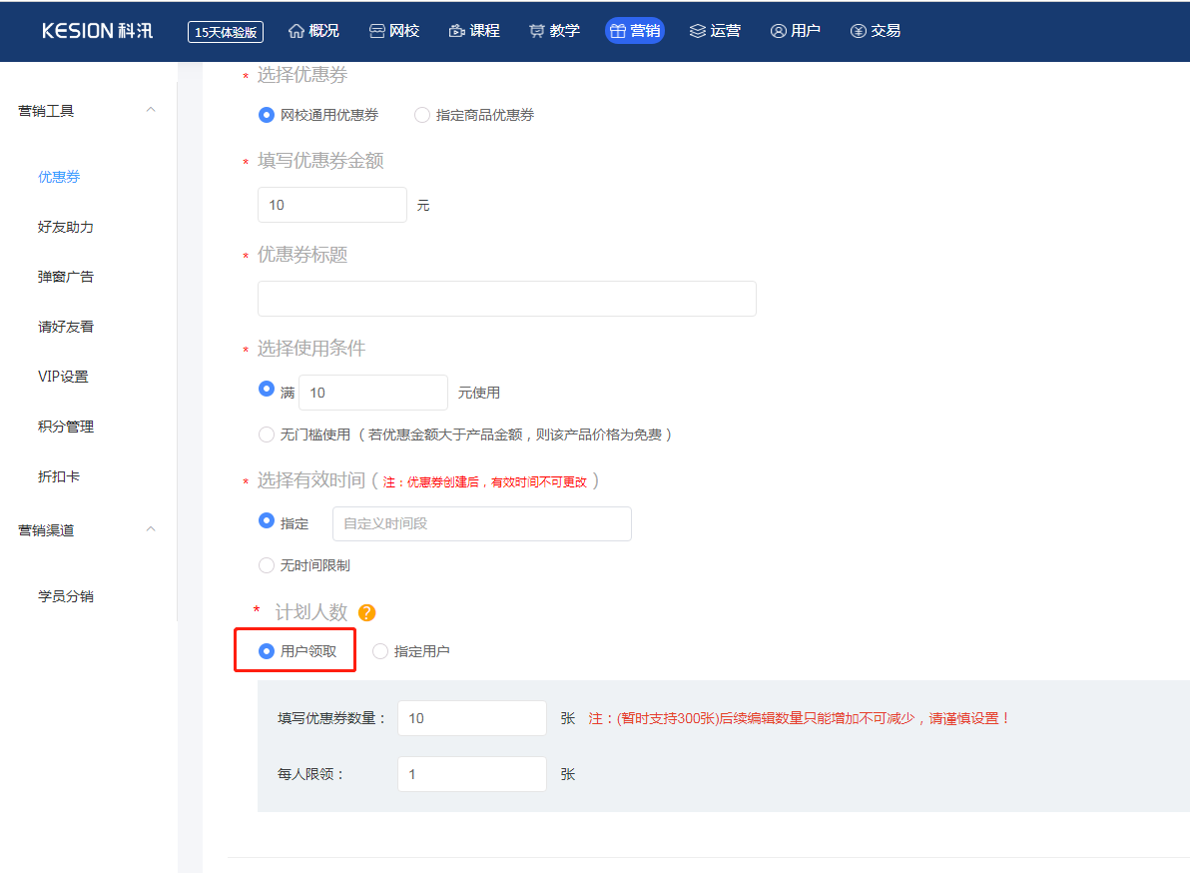Collapse the 营销渠道 sidebar group
This screenshot has height=873, width=1190.
point(151,529)
